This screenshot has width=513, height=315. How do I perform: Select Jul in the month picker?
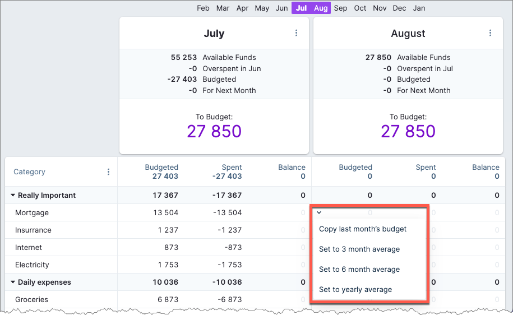[301, 8]
